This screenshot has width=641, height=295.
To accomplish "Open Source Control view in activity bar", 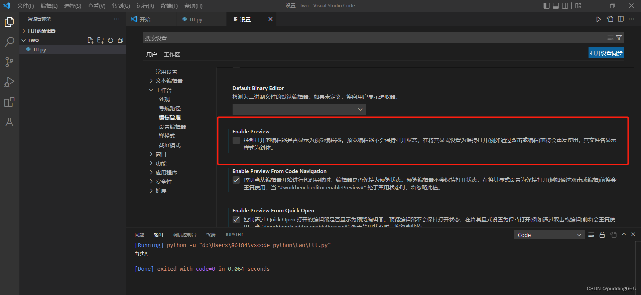I will pos(9,62).
